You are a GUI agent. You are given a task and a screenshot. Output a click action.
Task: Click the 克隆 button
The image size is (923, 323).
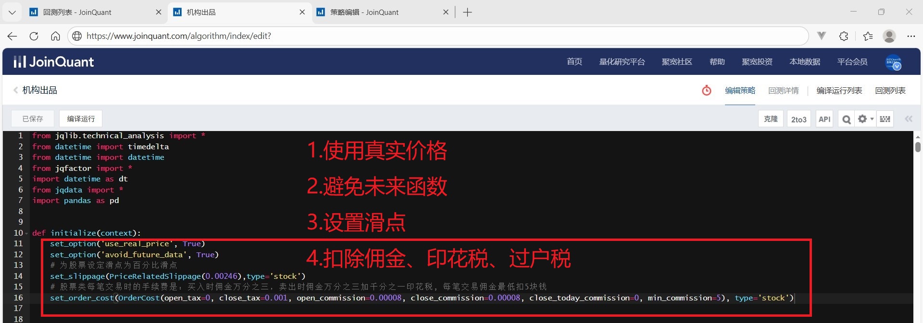771,119
